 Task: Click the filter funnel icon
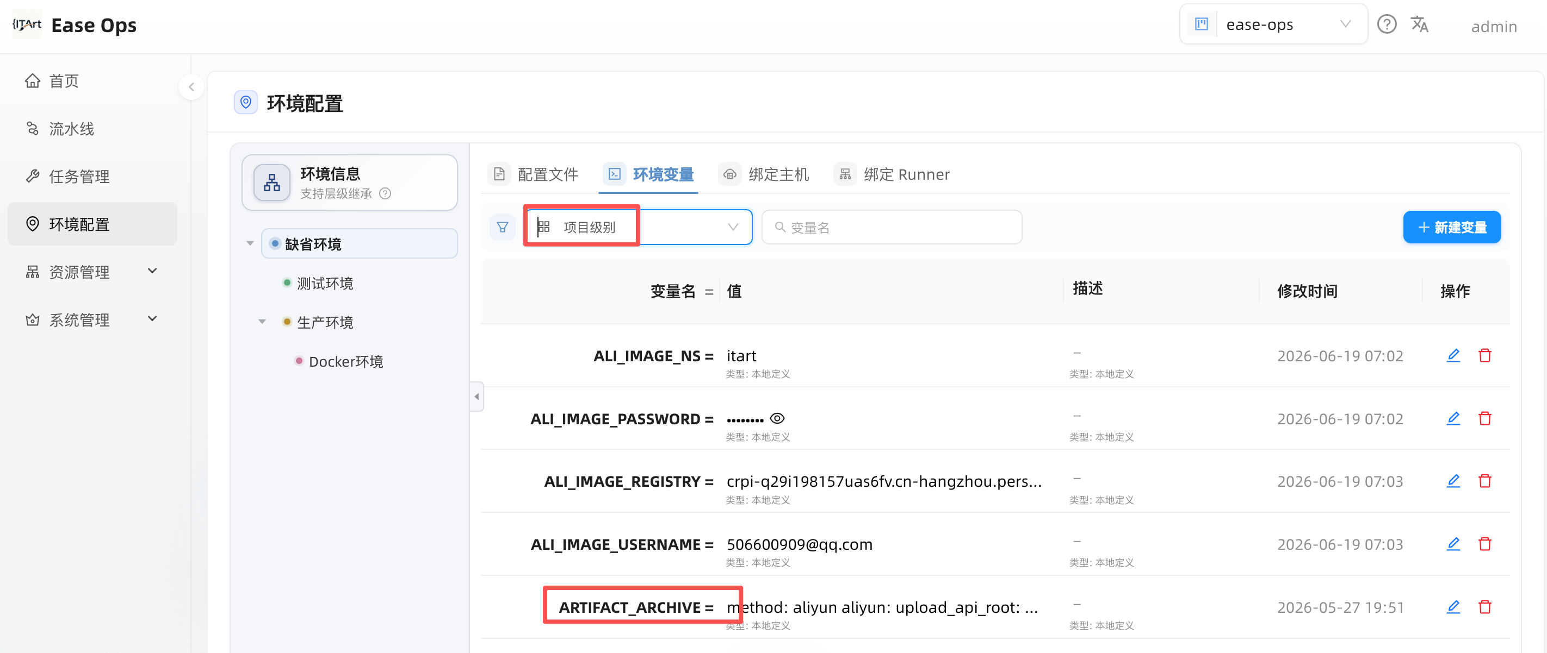pos(503,227)
